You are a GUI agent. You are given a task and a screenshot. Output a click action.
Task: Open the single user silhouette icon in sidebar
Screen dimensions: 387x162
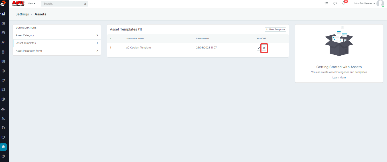tap(3, 118)
